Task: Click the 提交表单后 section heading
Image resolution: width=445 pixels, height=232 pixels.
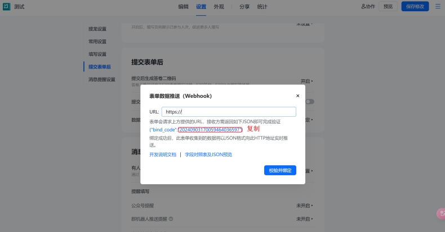Action: [x=147, y=62]
